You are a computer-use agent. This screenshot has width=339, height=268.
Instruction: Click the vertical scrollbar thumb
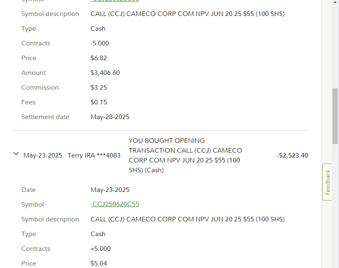[x=335, y=115]
